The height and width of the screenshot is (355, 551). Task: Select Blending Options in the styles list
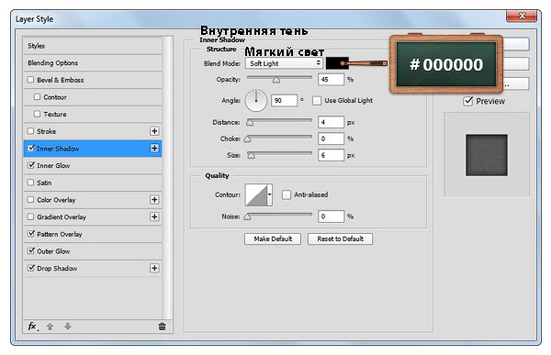pos(93,63)
